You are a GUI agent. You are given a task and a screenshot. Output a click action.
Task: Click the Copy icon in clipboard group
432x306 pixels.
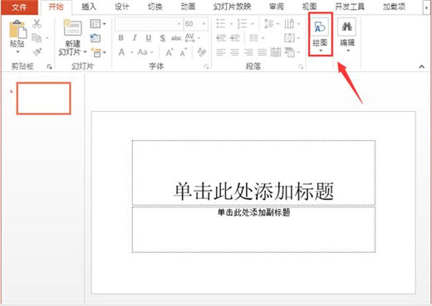[37, 37]
